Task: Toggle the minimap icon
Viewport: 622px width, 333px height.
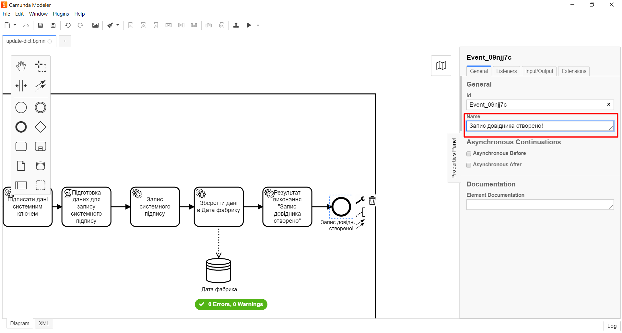Action: pyautogui.click(x=441, y=66)
